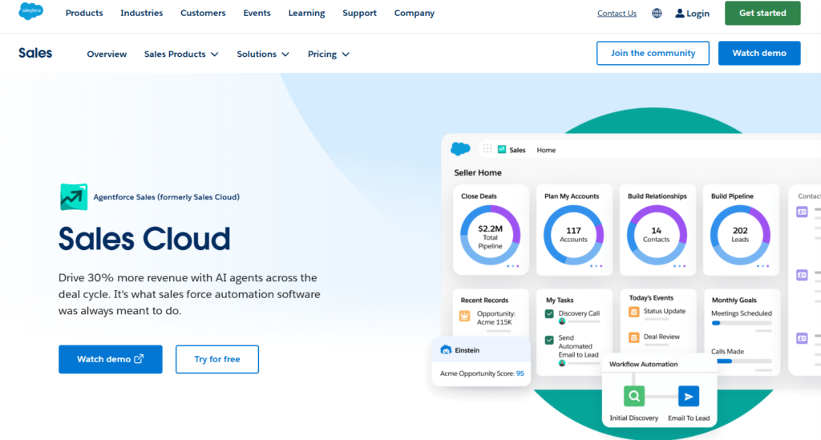Click the Watch demo button in sub-navigation
Viewport: 821px width, 440px height.
coord(759,53)
